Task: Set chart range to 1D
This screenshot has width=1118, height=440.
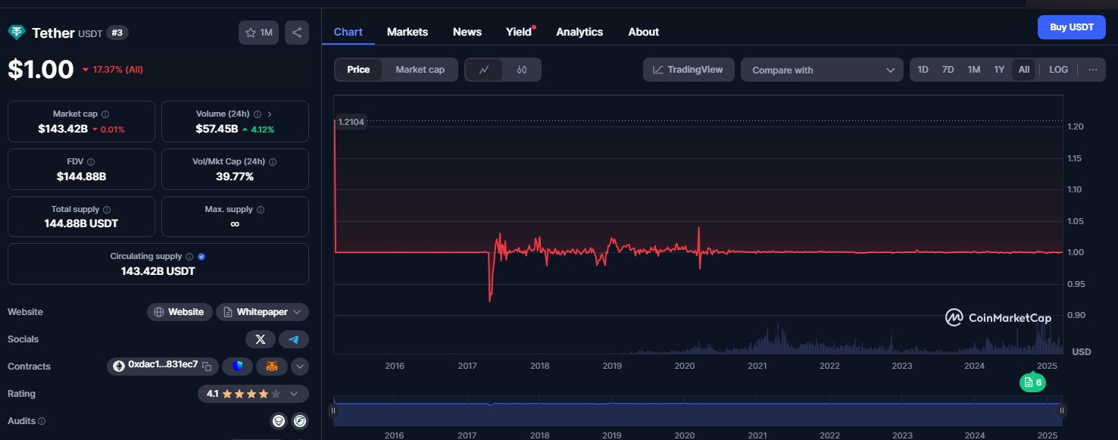Action: point(923,70)
